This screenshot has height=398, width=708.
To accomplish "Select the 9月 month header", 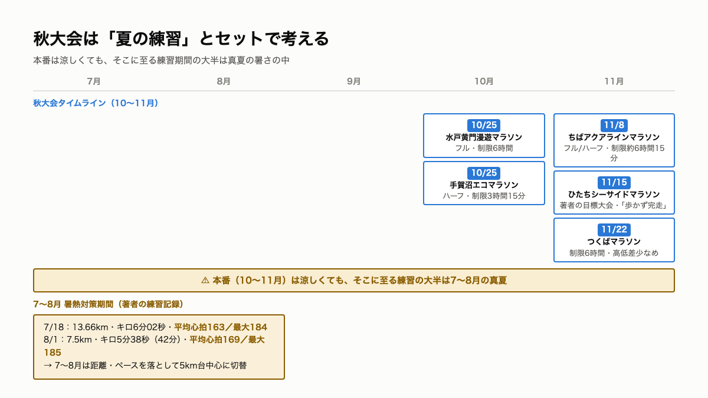I will click(354, 81).
